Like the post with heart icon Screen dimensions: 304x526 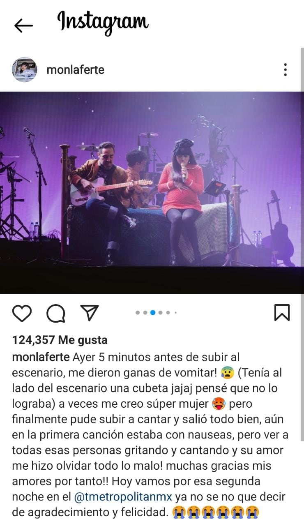(x=22, y=314)
